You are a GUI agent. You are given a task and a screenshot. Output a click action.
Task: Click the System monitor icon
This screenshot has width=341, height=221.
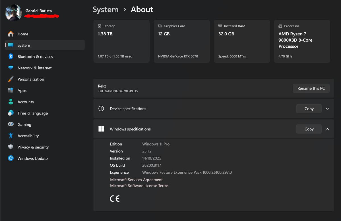(11, 45)
